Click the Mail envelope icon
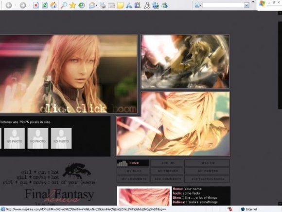This screenshot has height=212, width=282. click(x=92, y=5)
